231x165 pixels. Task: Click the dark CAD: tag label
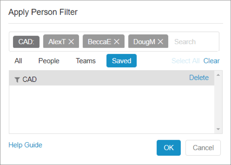click(26, 42)
